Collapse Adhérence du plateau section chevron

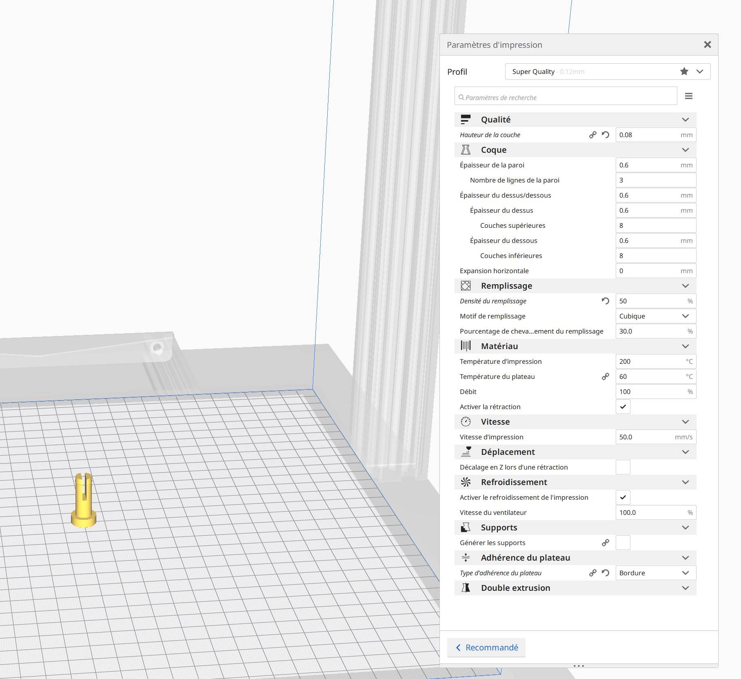pos(686,558)
